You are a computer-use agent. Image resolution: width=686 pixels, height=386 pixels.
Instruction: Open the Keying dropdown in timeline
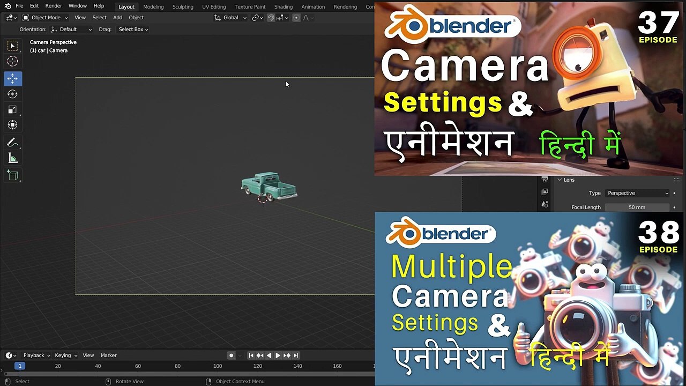[x=66, y=355]
